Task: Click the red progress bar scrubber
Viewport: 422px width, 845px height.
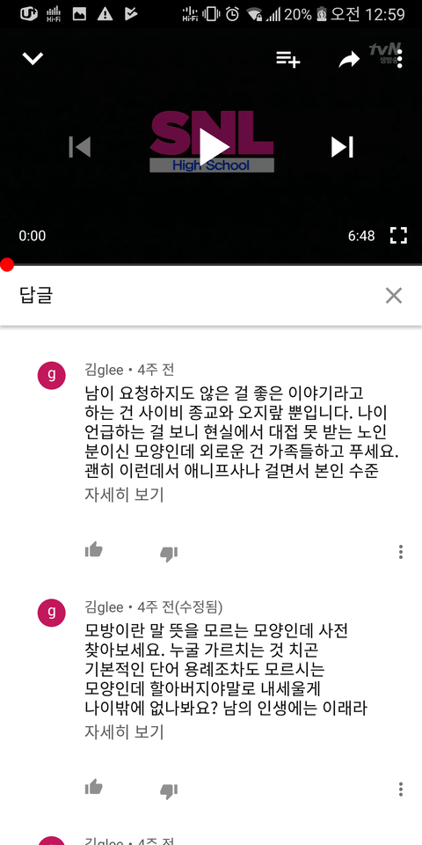Action: (6, 265)
